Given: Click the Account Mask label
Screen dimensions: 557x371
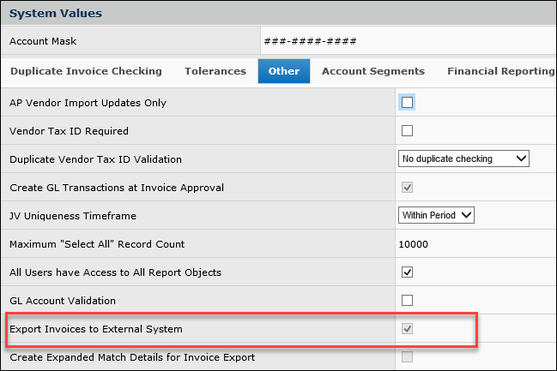Looking at the screenshot, I should (44, 41).
